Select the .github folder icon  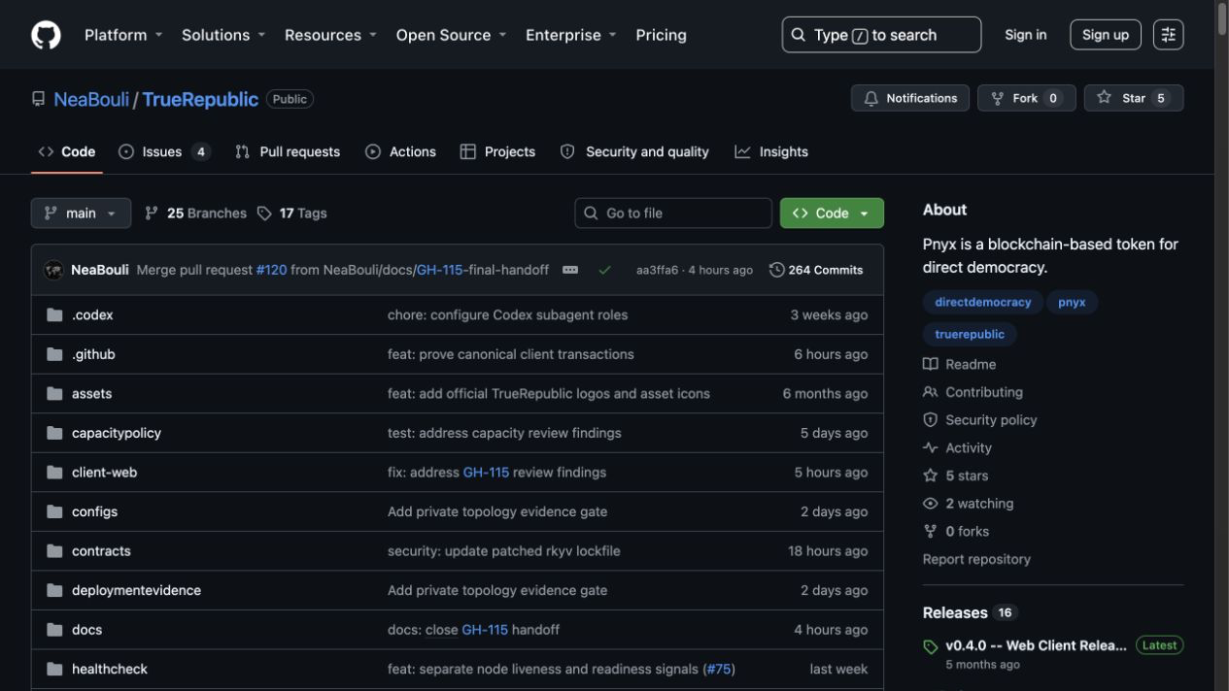pos(54,354)
